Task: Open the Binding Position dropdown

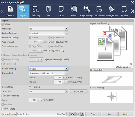Action: pyautogui.click(x=48, y=33)
